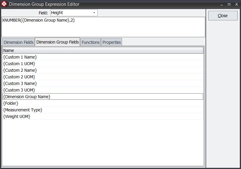Open the Properties tab

111,42
